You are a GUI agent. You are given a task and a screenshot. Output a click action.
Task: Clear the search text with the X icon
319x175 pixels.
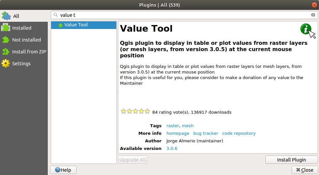point(313,15)
